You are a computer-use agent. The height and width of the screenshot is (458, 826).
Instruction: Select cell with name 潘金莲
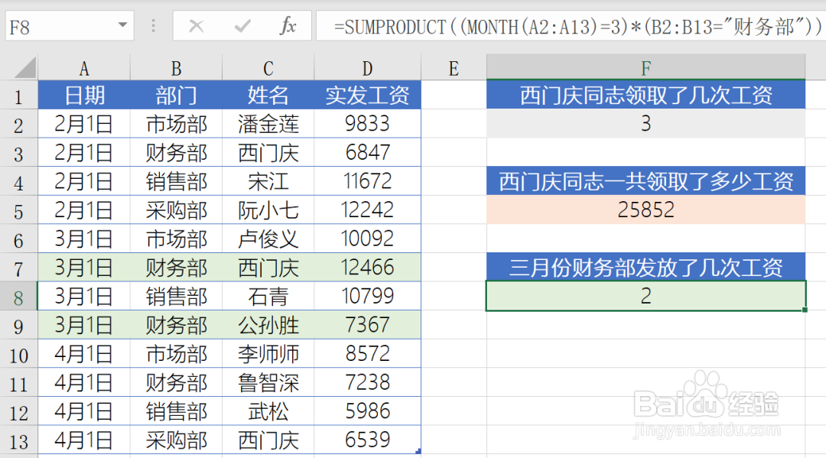[x=268, y=124]
